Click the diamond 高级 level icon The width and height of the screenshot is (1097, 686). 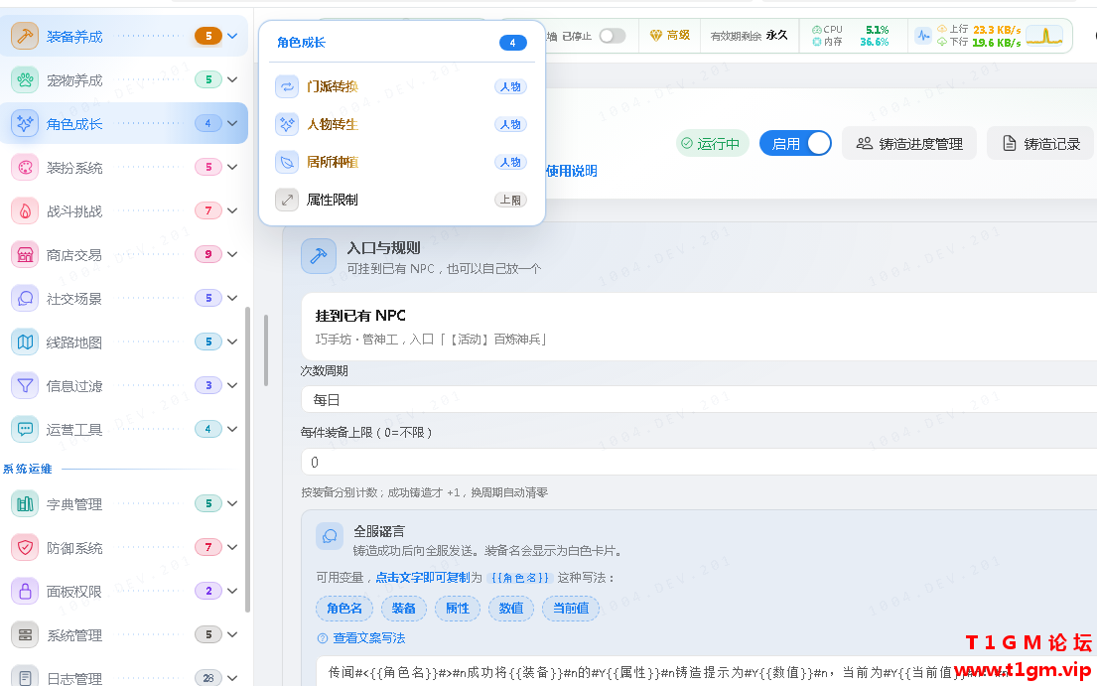pos(655,35)
